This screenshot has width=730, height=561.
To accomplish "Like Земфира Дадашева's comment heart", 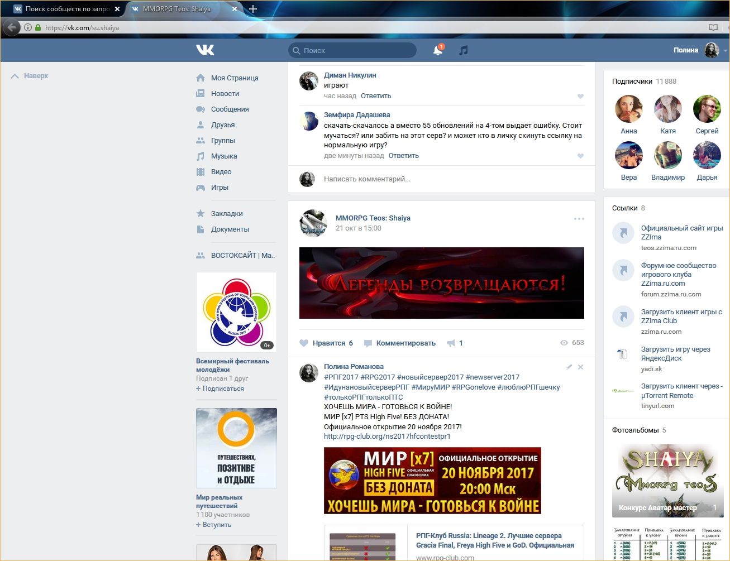I will click(x=580, y=156).
